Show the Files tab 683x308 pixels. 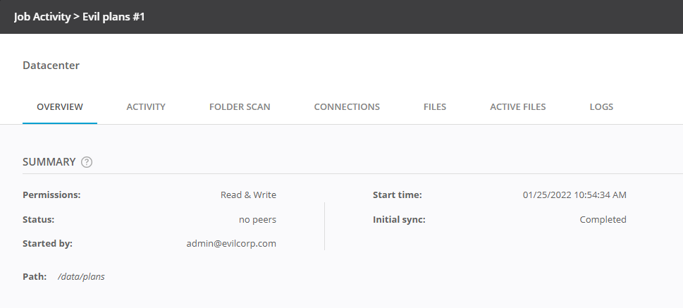tap(435, 107)
